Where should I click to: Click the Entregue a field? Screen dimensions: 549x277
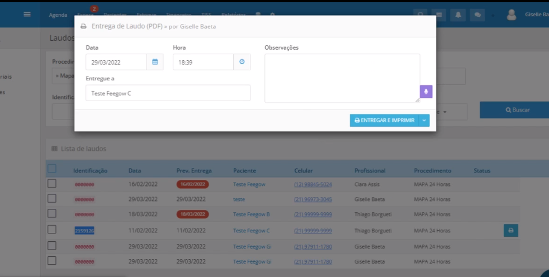(x=168, y=93)
